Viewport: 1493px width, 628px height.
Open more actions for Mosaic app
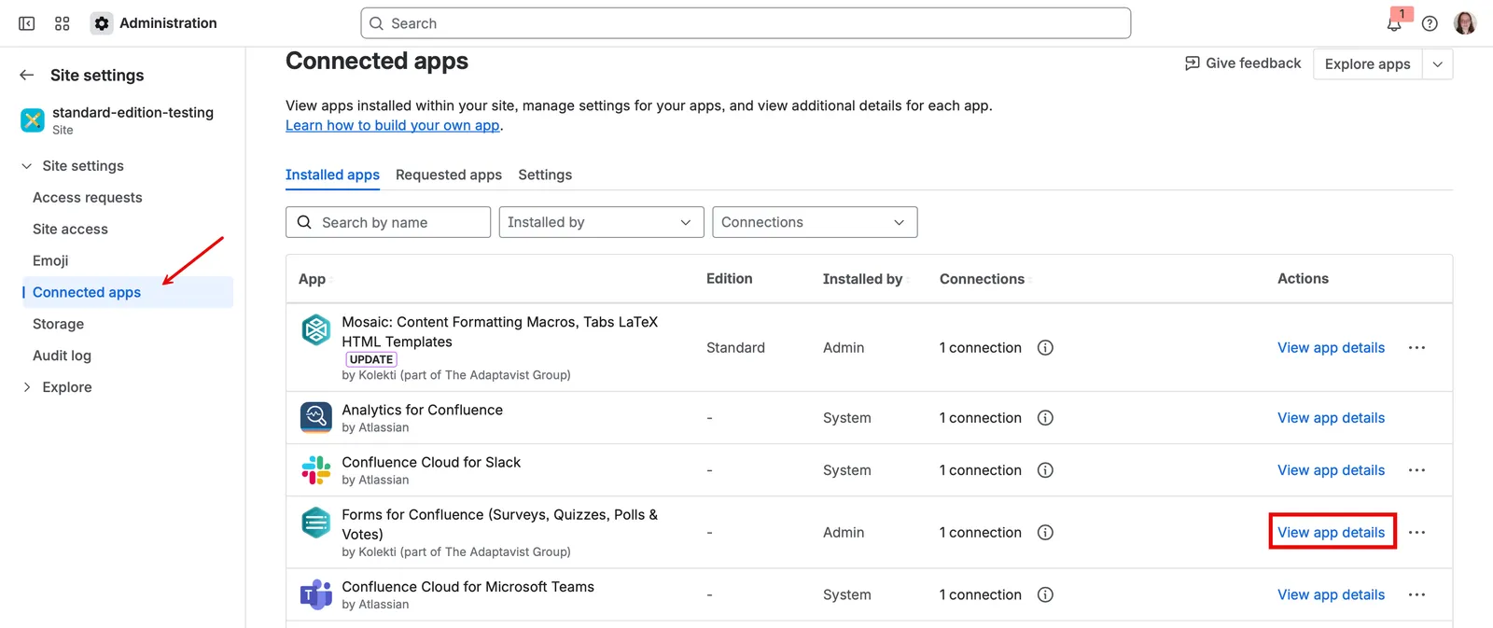coord(1416,347)
